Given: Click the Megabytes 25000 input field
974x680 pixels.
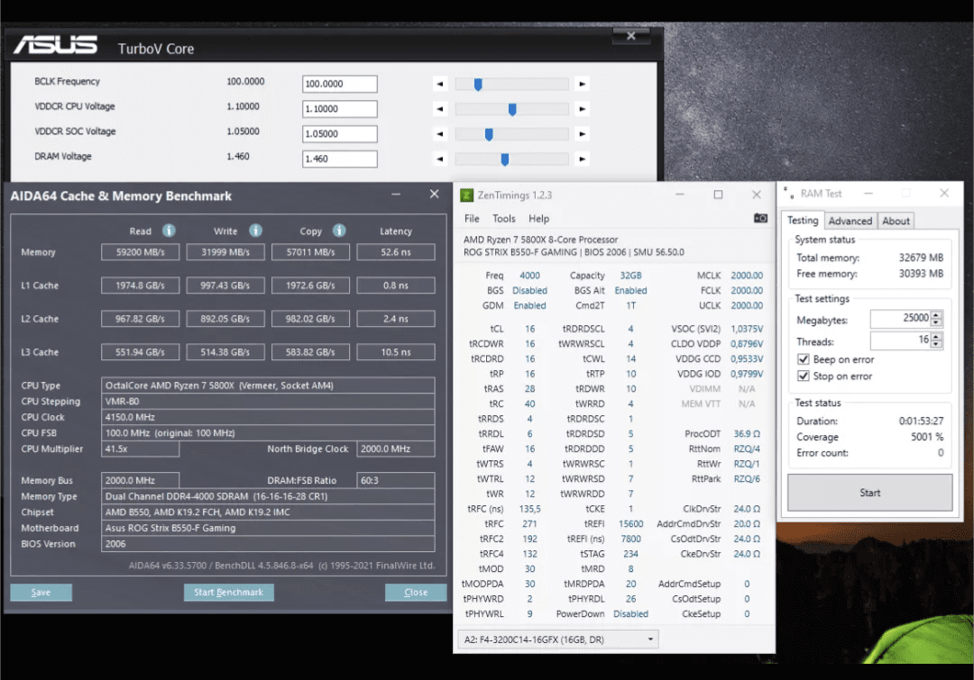Looking at the screenshot, I should coord(900,318).
